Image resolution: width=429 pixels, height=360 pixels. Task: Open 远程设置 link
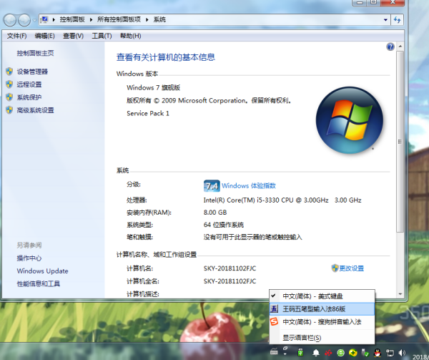(x=29, y=84)
